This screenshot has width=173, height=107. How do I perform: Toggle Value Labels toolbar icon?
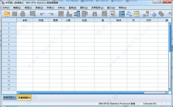click(x=146, y=14)
